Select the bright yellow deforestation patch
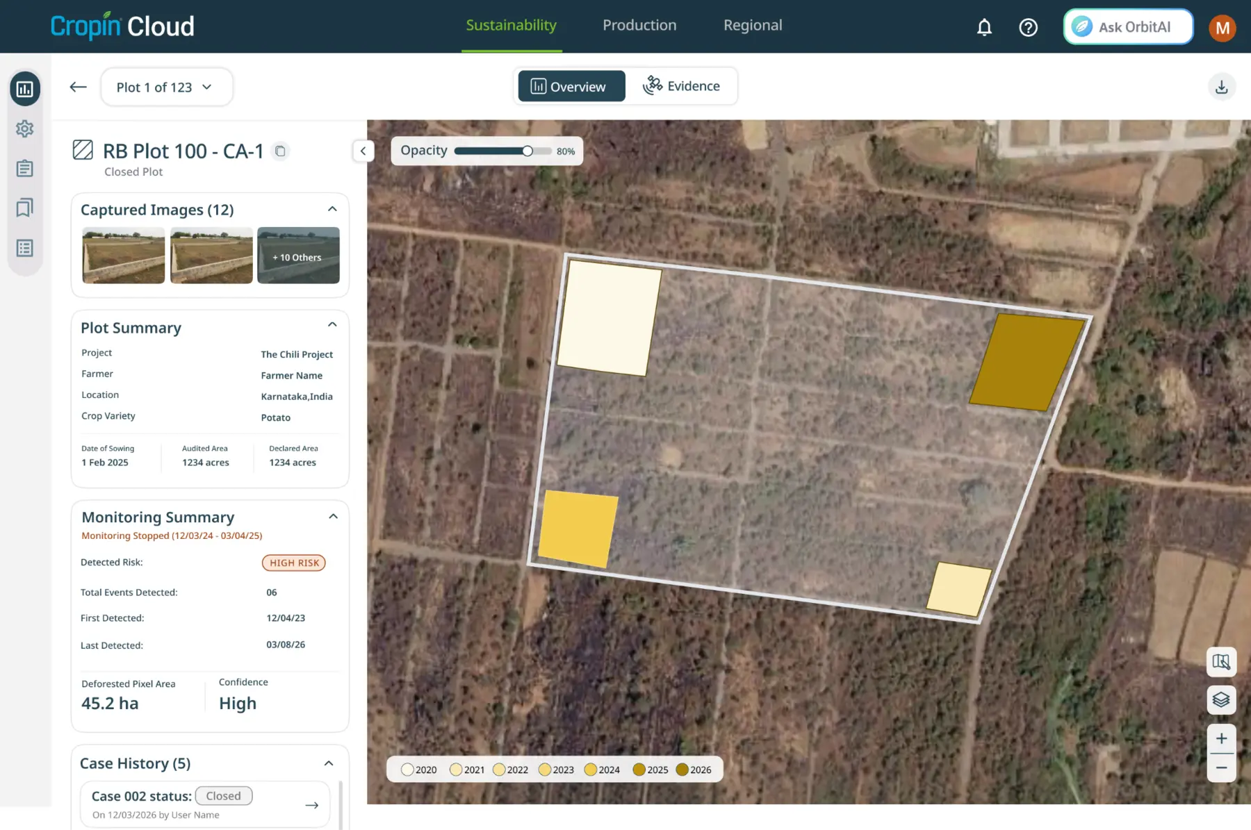Image resolution: width=1251 pixels, height=830 pixels. coord(578,529)
